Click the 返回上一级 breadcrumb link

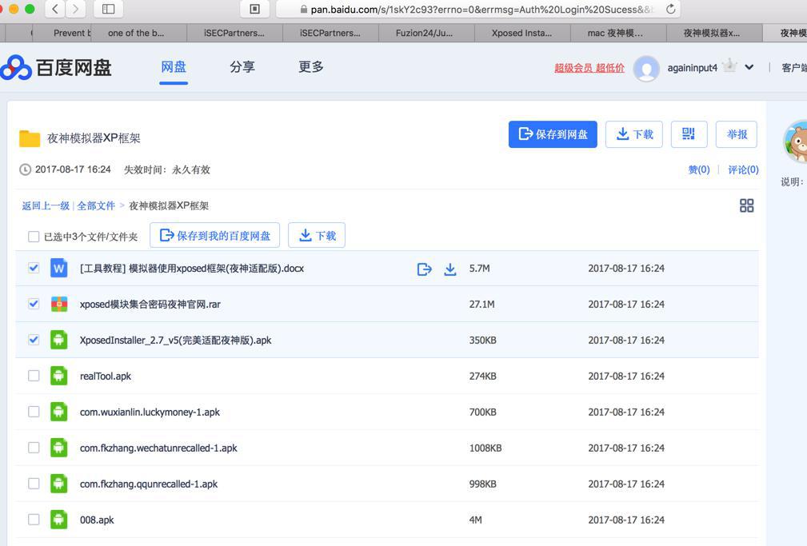click(x=46, y=205)
